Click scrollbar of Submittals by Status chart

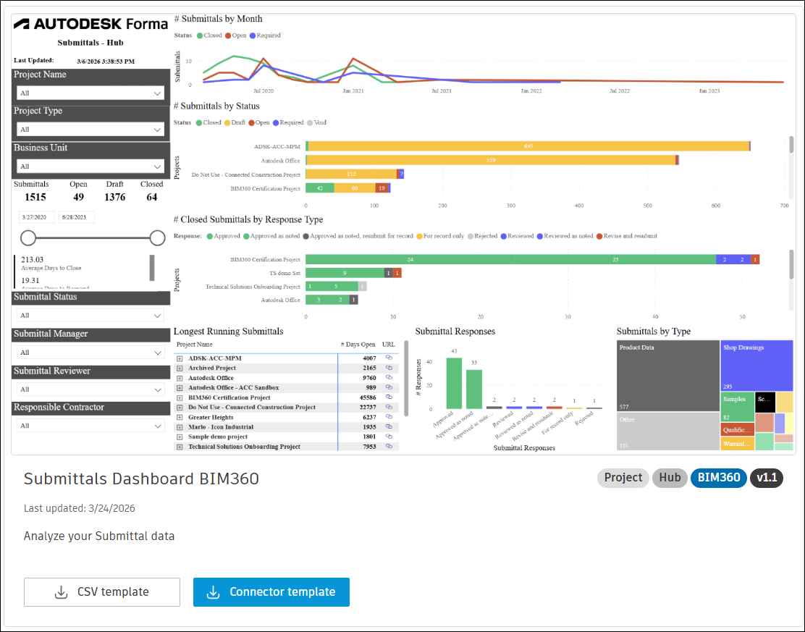tap(791, 144)
